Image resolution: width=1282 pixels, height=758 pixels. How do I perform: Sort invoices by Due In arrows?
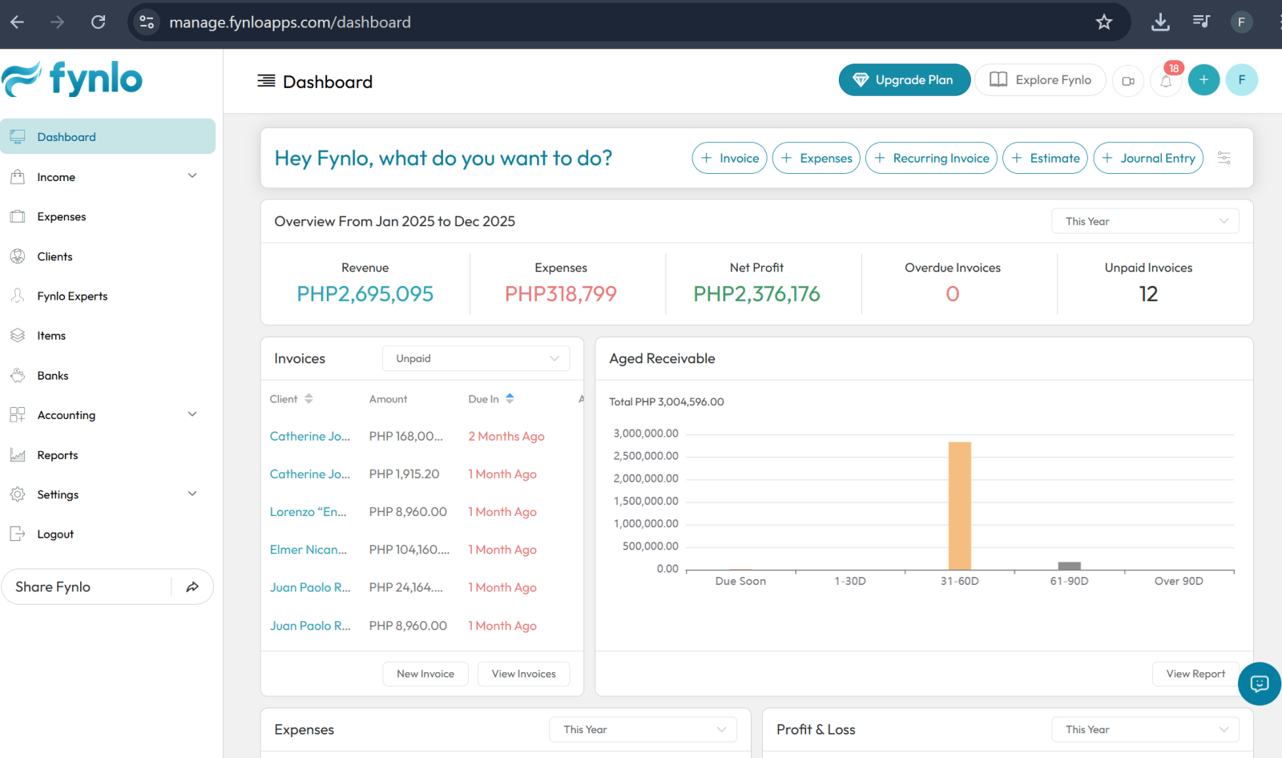(510, 399)
